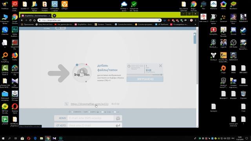Click the blue upload status bar
The height and width of the screenshot is (141, 251).
click(145, 79)
